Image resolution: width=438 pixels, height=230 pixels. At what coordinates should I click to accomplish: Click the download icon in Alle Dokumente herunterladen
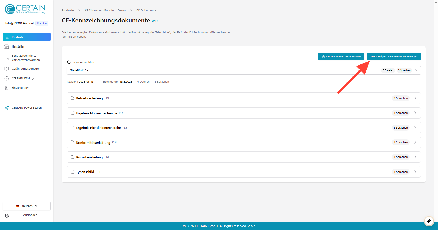tap(323, 57)
